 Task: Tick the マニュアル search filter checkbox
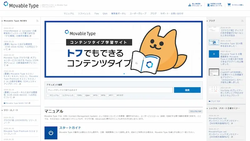click(48, 95)
